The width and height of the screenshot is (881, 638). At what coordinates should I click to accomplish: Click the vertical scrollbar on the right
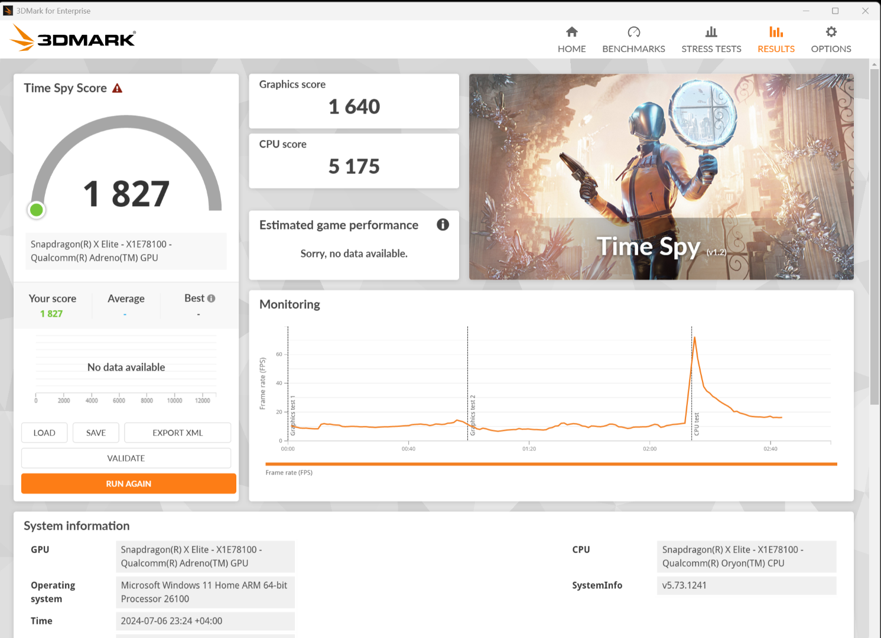(x=874, y=236)
